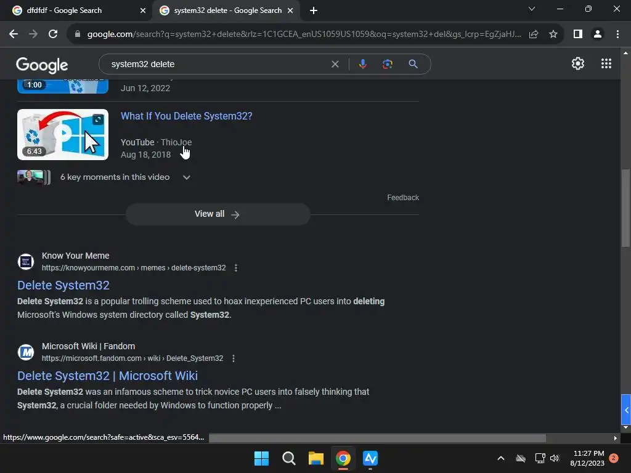Open volume control in tray
The width and height of the screenshot is (631, 473).
[x=555, y=458]
